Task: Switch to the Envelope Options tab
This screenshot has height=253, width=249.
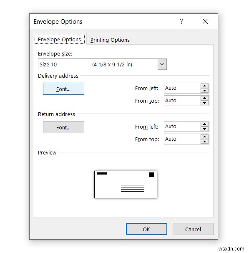Action: [60, 39]
